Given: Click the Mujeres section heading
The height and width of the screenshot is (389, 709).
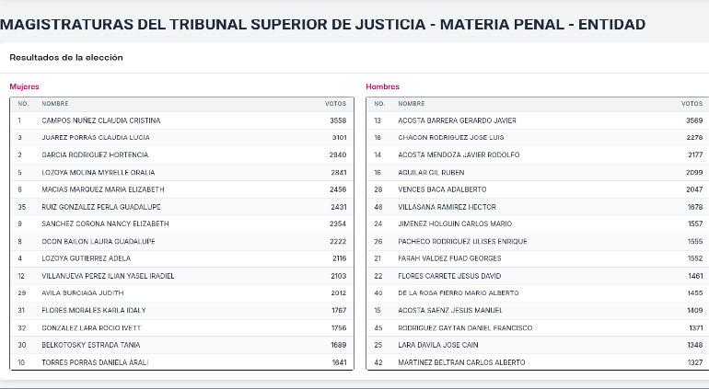Looking at the screenshot, I should coord(25,86).
